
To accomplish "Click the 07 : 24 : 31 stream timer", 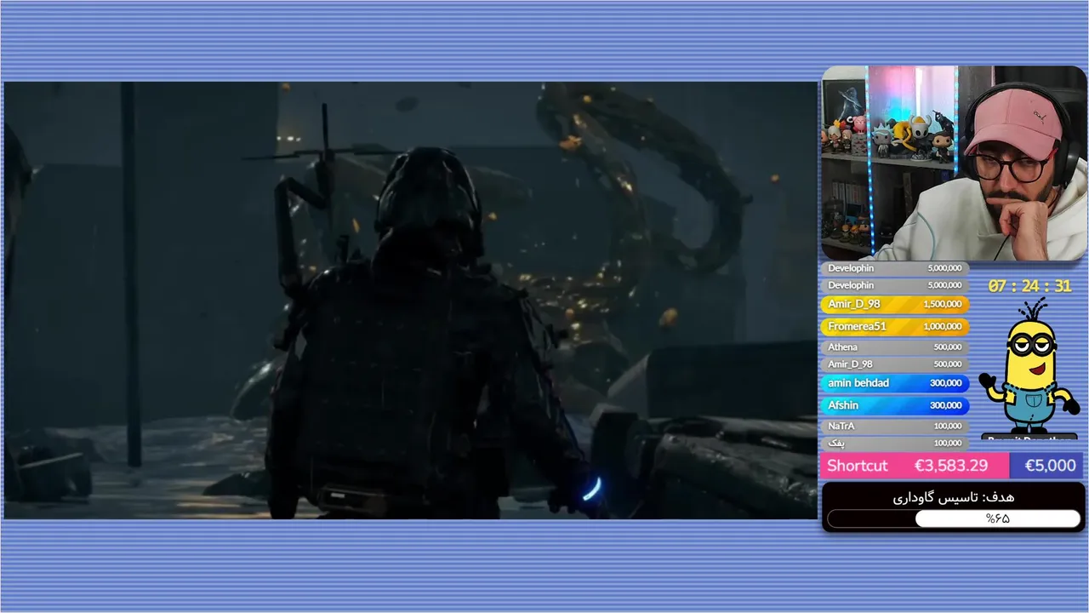I will pyautogui.click(x=1029, y=286).
